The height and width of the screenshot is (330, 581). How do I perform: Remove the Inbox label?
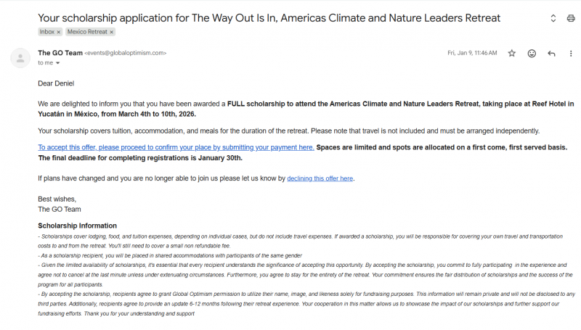[58, 32]
